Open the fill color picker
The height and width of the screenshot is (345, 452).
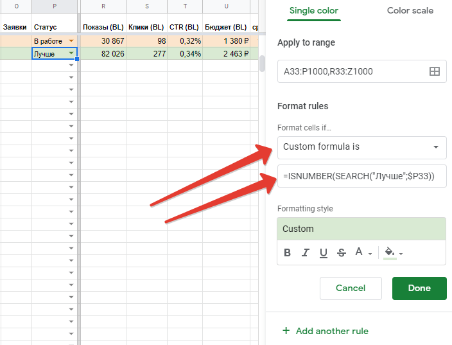(x=390, y=252)
